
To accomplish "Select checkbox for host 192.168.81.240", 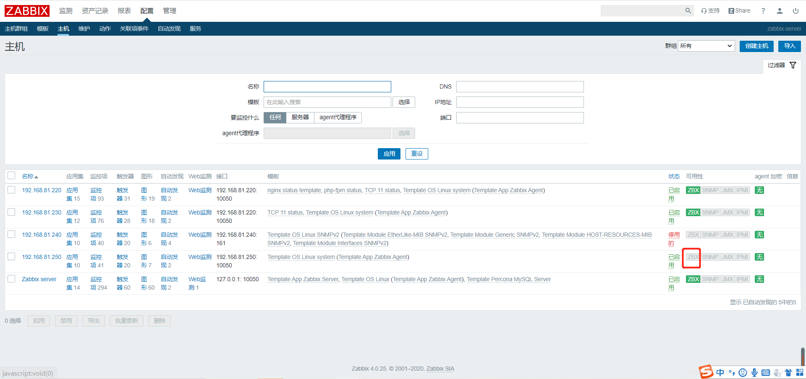I will [x=11, y=234].
